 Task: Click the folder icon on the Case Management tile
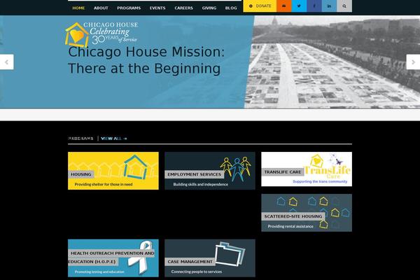pos(230,254)
